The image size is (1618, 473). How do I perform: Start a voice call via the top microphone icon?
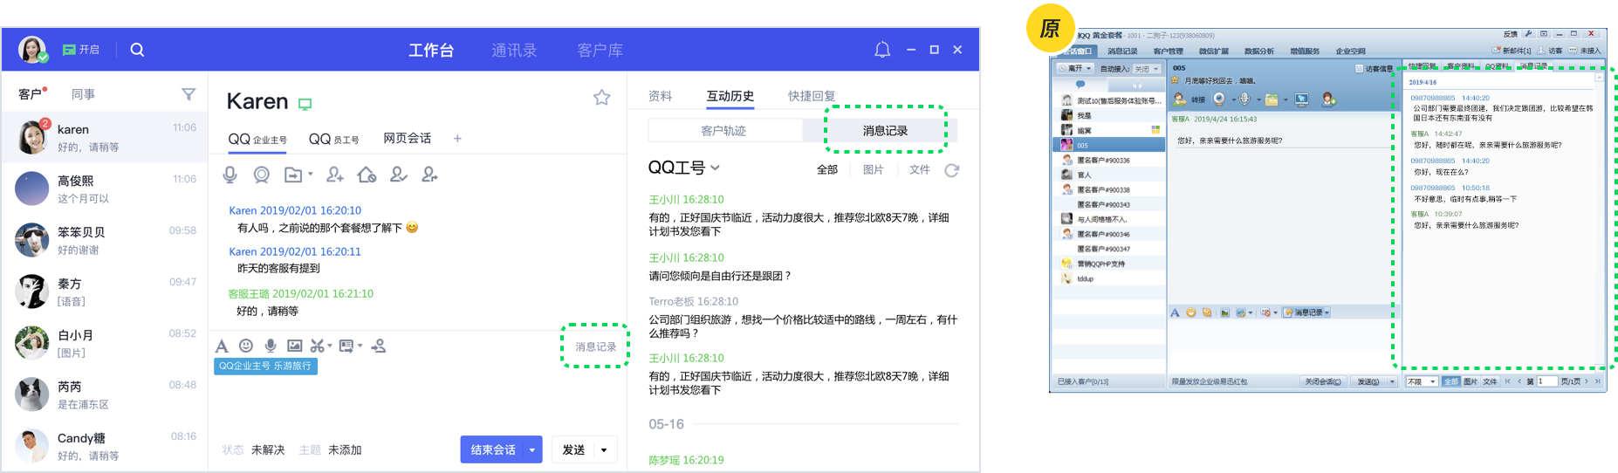coord(230,175)
